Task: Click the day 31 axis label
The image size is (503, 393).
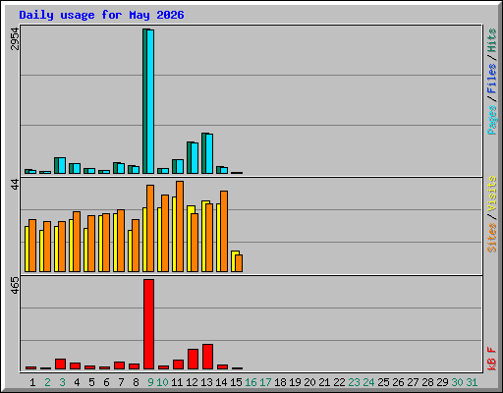Action: (x=472, y=382)
